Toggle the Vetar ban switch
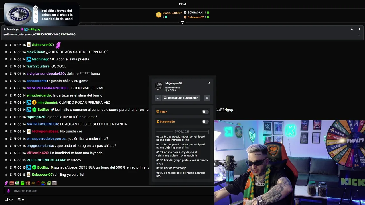 pyautogui.click(x=205, y=112)
